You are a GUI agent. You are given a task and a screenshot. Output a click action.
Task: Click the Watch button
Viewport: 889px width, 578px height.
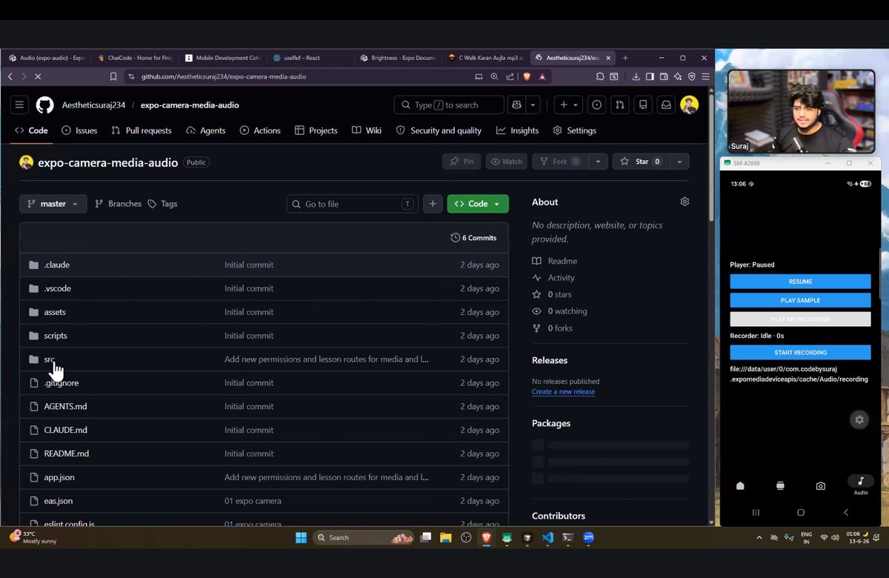[x=506, y=162]
